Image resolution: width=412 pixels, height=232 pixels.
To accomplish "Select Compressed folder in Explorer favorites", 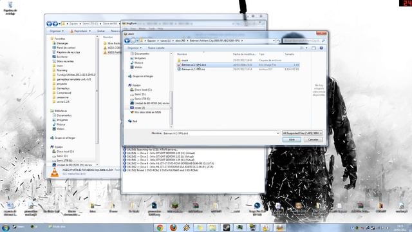I will pos(64,93).
